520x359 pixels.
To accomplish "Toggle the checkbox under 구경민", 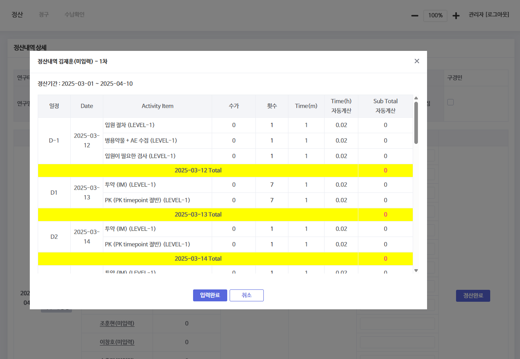I will [450, 103].
